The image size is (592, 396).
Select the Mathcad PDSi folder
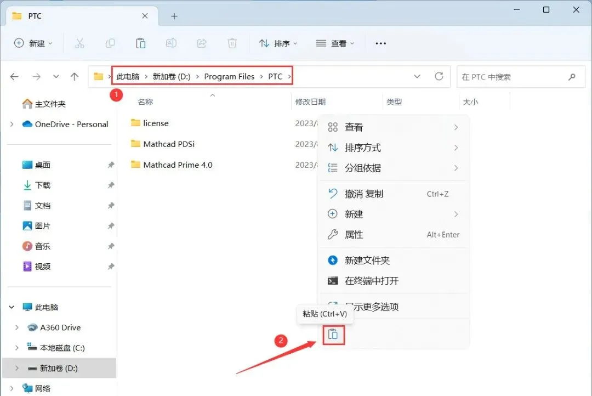pyautogui.click(x=163, y=144)
